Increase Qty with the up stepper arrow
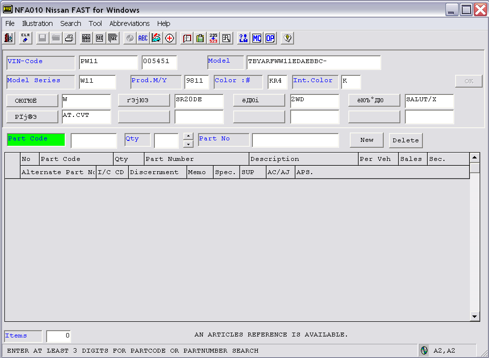 [188, 136]
